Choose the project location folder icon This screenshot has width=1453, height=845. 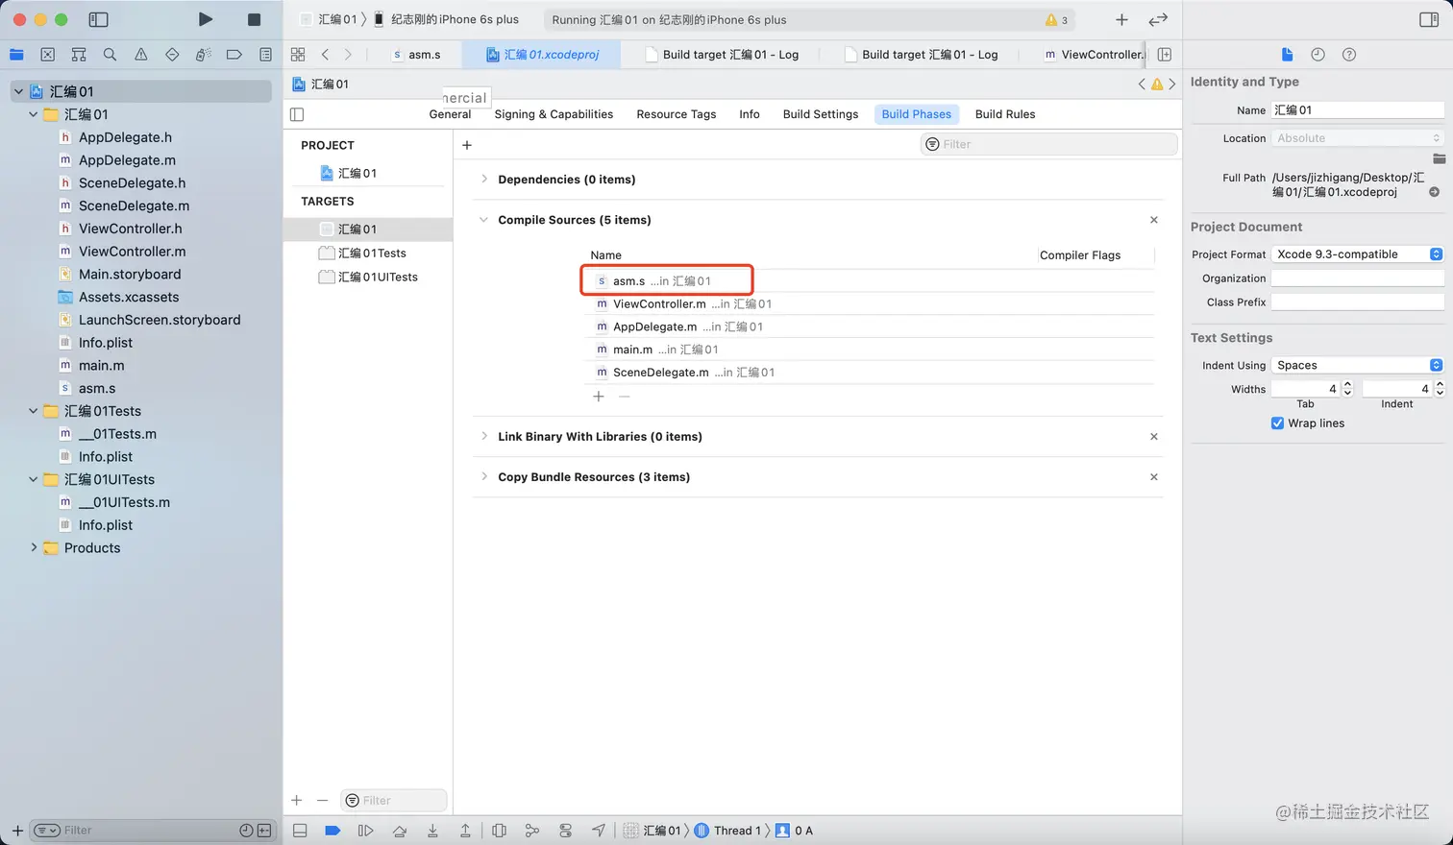pyautogui.click(x=1439, y=158)
